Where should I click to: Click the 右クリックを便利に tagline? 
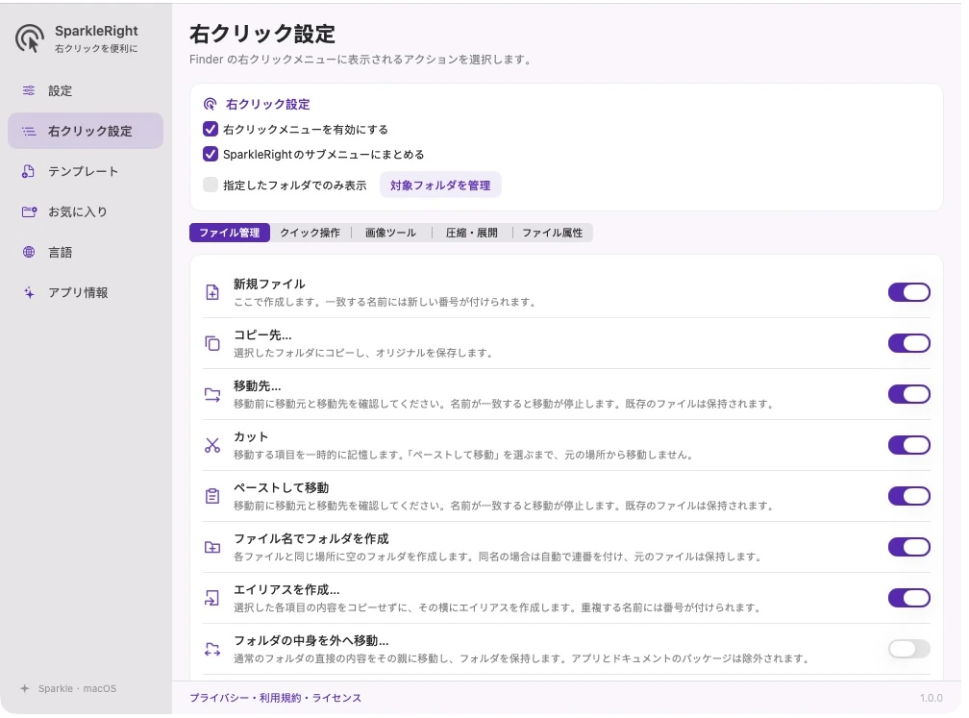(96, 49)
